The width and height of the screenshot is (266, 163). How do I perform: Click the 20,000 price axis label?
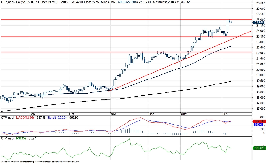(x=261, y=75)
